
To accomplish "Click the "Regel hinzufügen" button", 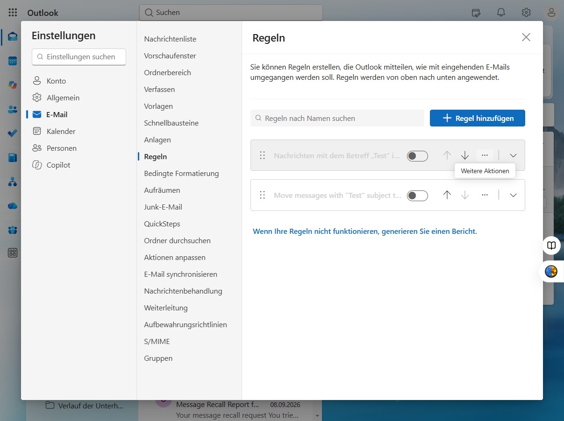I will pyautogui.click(x=478, y=118).
